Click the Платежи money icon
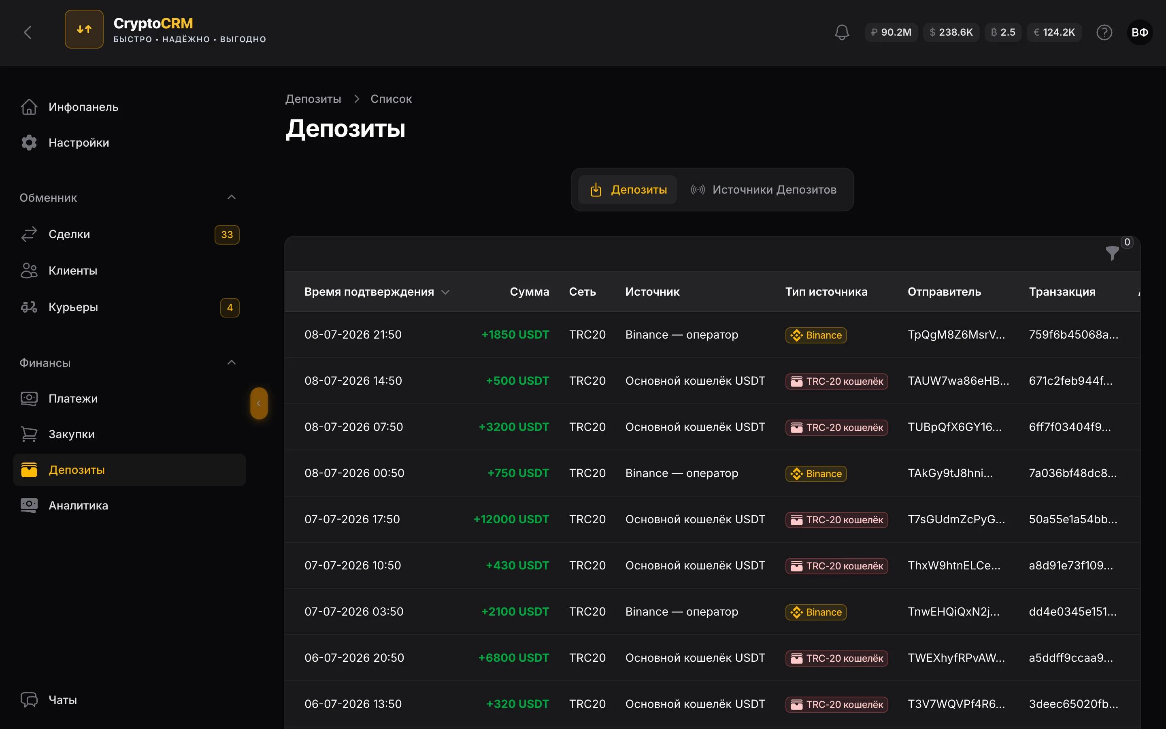1166x729 pixels. click(x=29, y=399)
